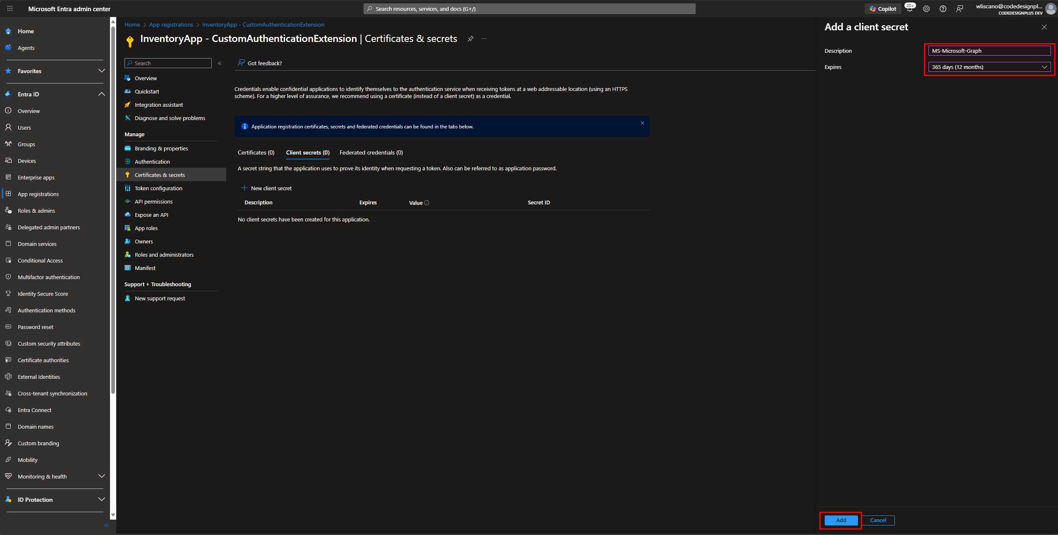This screenshot has height=535, width=1058.
Task: Collapse left navigation with bottom double chevron
Action: click(106, 525)
